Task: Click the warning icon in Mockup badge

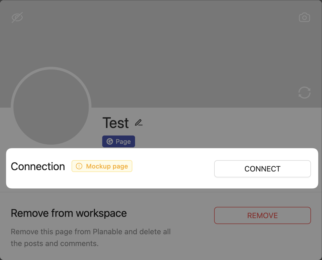Action: (79, 166)
